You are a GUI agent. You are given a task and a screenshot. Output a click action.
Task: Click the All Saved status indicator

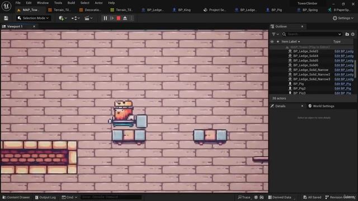click(x=312, y=197)
